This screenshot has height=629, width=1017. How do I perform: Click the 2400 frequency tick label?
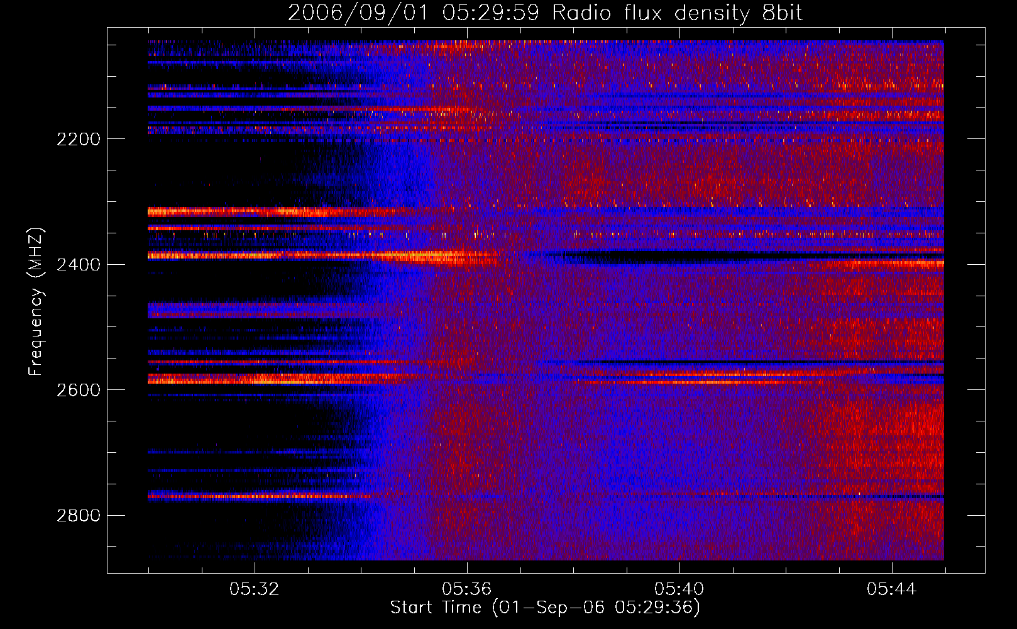point(79,265)
